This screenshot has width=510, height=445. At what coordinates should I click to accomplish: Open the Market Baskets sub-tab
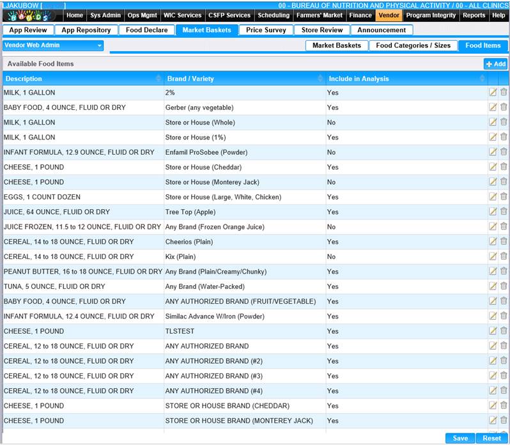click(337, 45)
